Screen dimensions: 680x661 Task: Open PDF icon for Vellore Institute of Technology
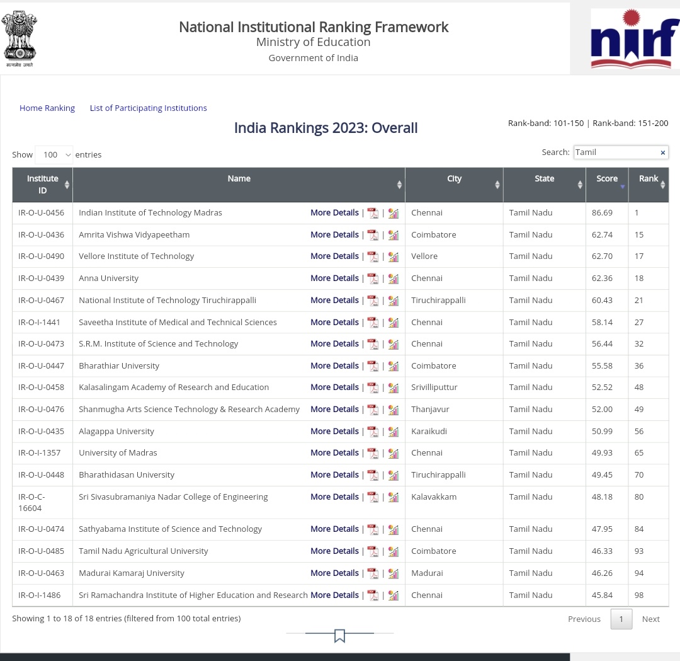[x=373, y=256]
